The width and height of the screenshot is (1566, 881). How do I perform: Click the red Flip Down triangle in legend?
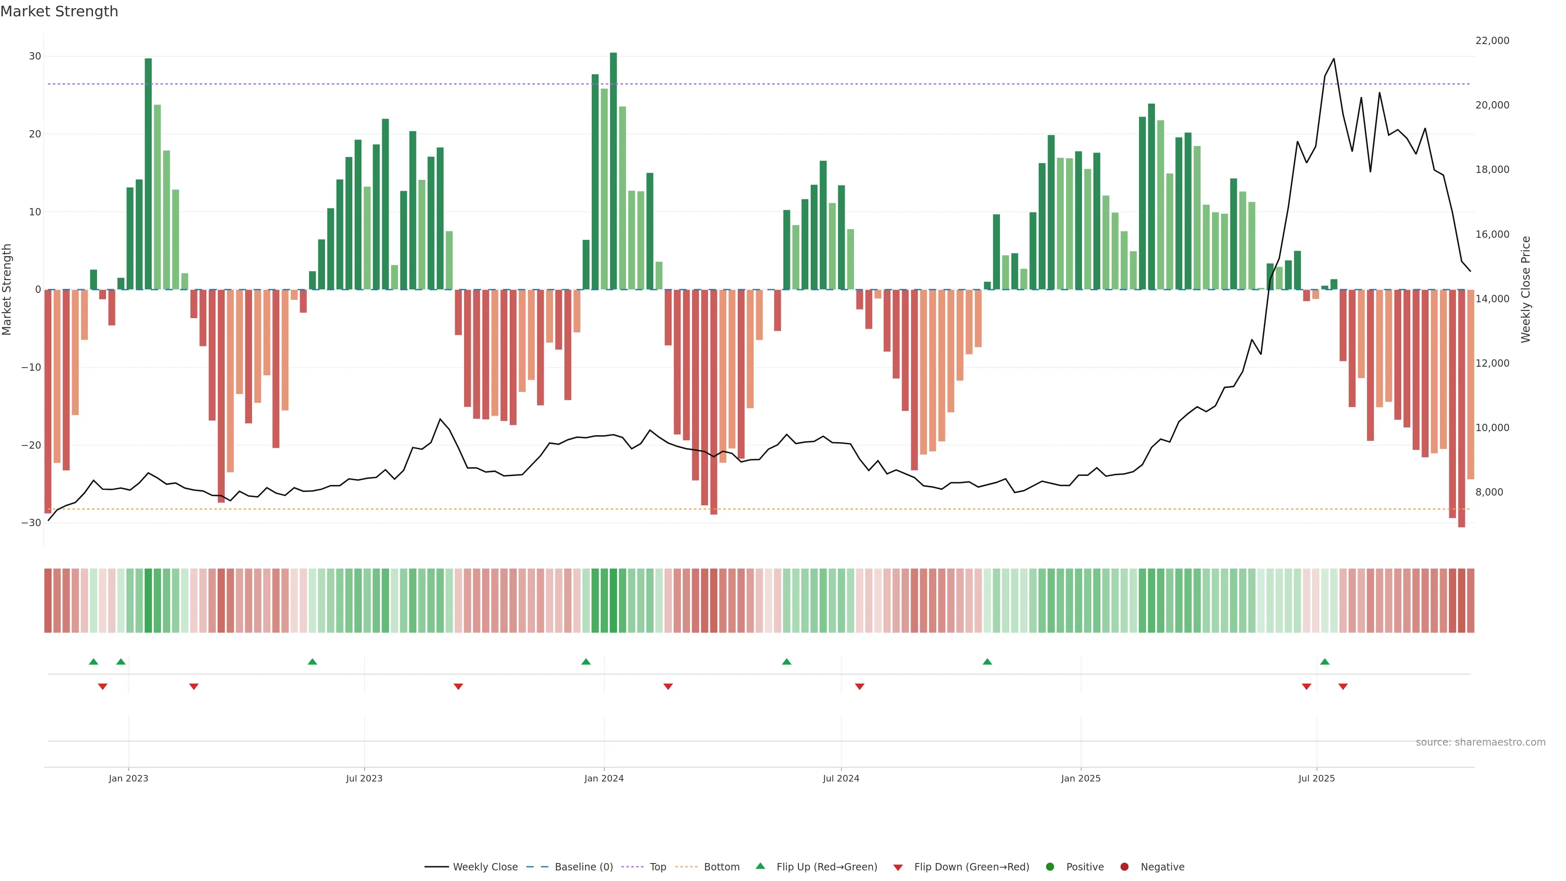point(898,868)
